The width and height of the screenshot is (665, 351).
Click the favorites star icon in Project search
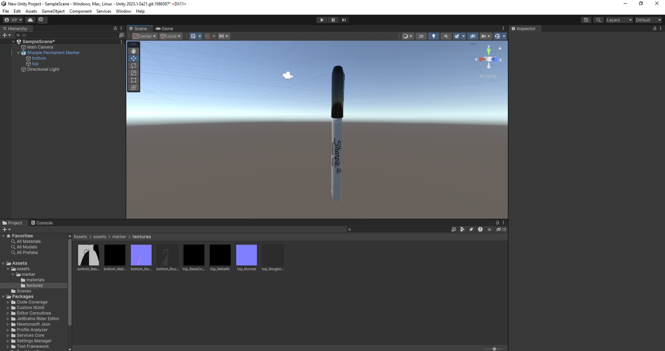489,229
